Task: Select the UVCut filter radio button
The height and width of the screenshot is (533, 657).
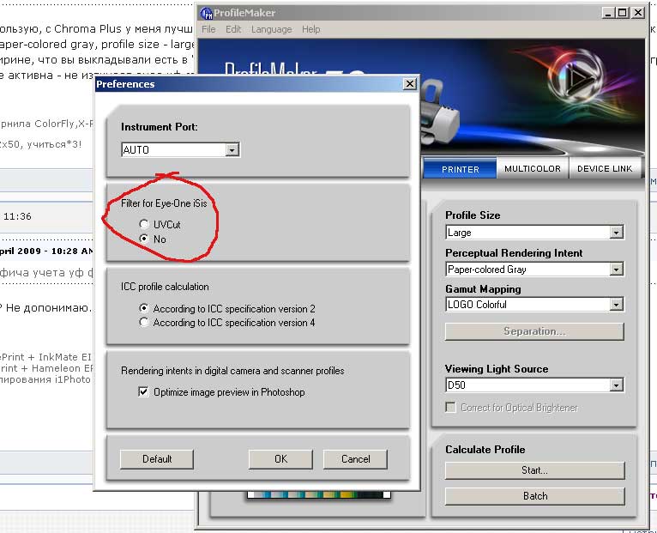Action: (x=144, y=224)
